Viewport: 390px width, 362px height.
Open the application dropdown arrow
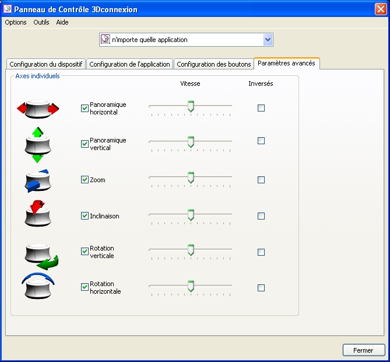pyautogui.click(x=268, y=40)
